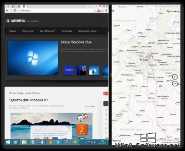Viewport: 185px width, 151px height.
Task: Click the SOFTREW.RU site logo
Action: point(16,21)
